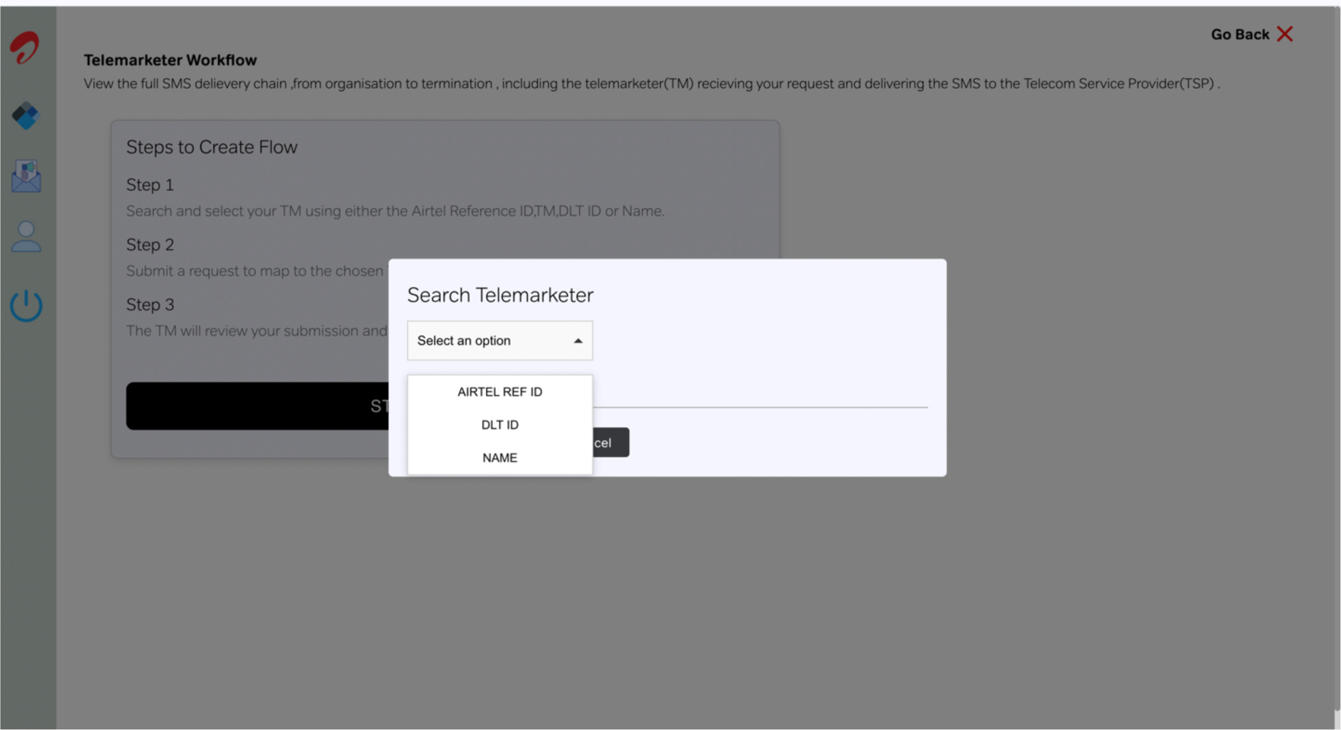Click the Step 3 label
Screen dimensions: 1341x730
[x=150, y=304]
